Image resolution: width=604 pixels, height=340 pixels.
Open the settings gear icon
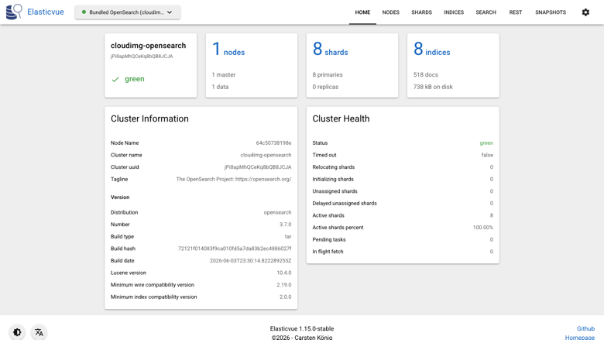point(585,12)
